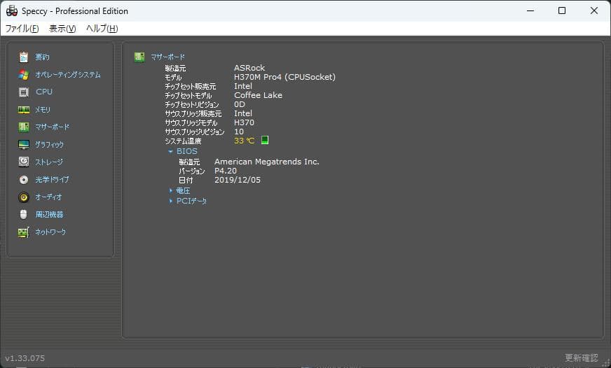The width and height of the screenshot is (611, 368).
Task: Open the ファイル(F) menu
Action: tap(22, 29)
